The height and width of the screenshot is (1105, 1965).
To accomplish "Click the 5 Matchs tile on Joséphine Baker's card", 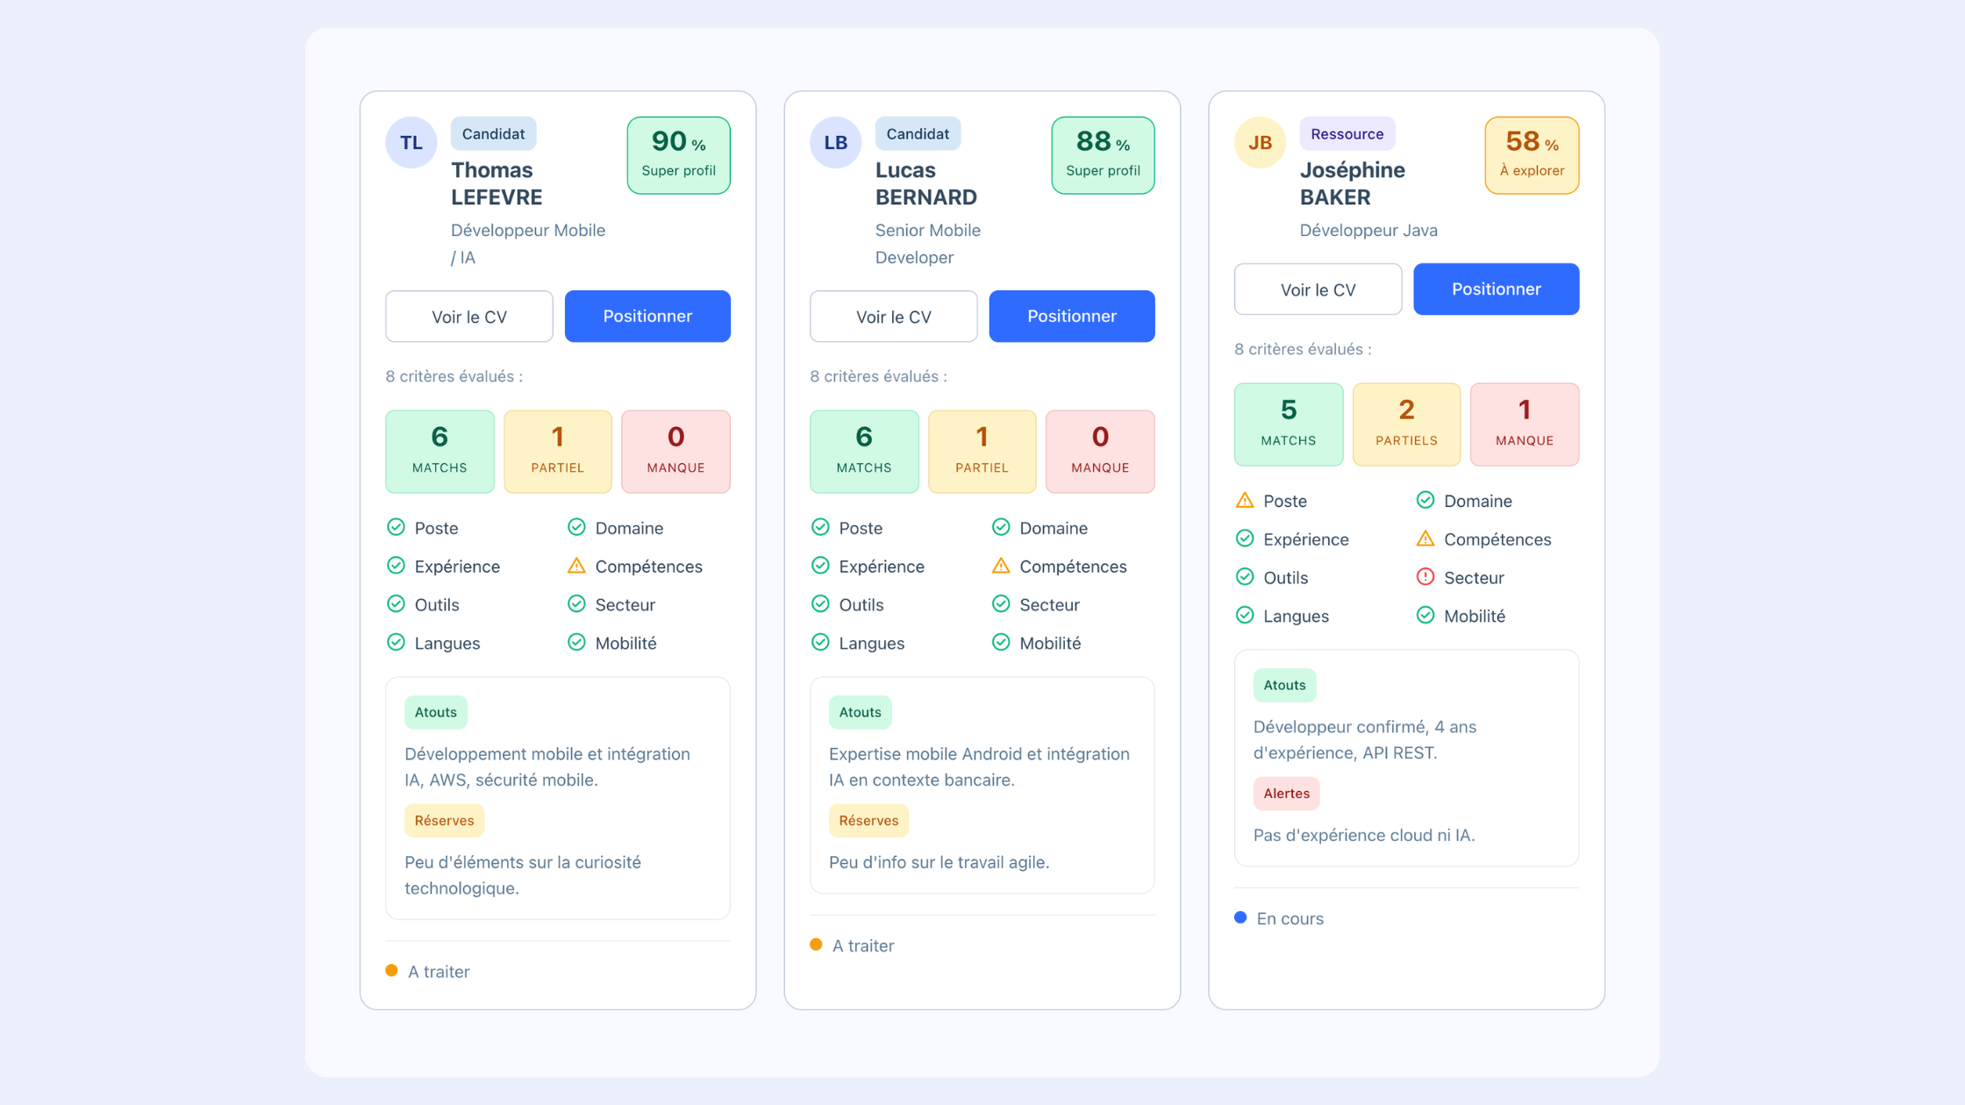I will (x=1289, y=424).
